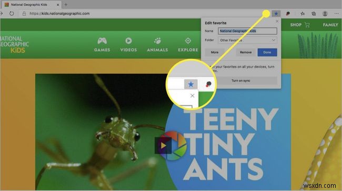Open the Games section
Viewport: 342px width, 191px height.
(x=102, y=45)
